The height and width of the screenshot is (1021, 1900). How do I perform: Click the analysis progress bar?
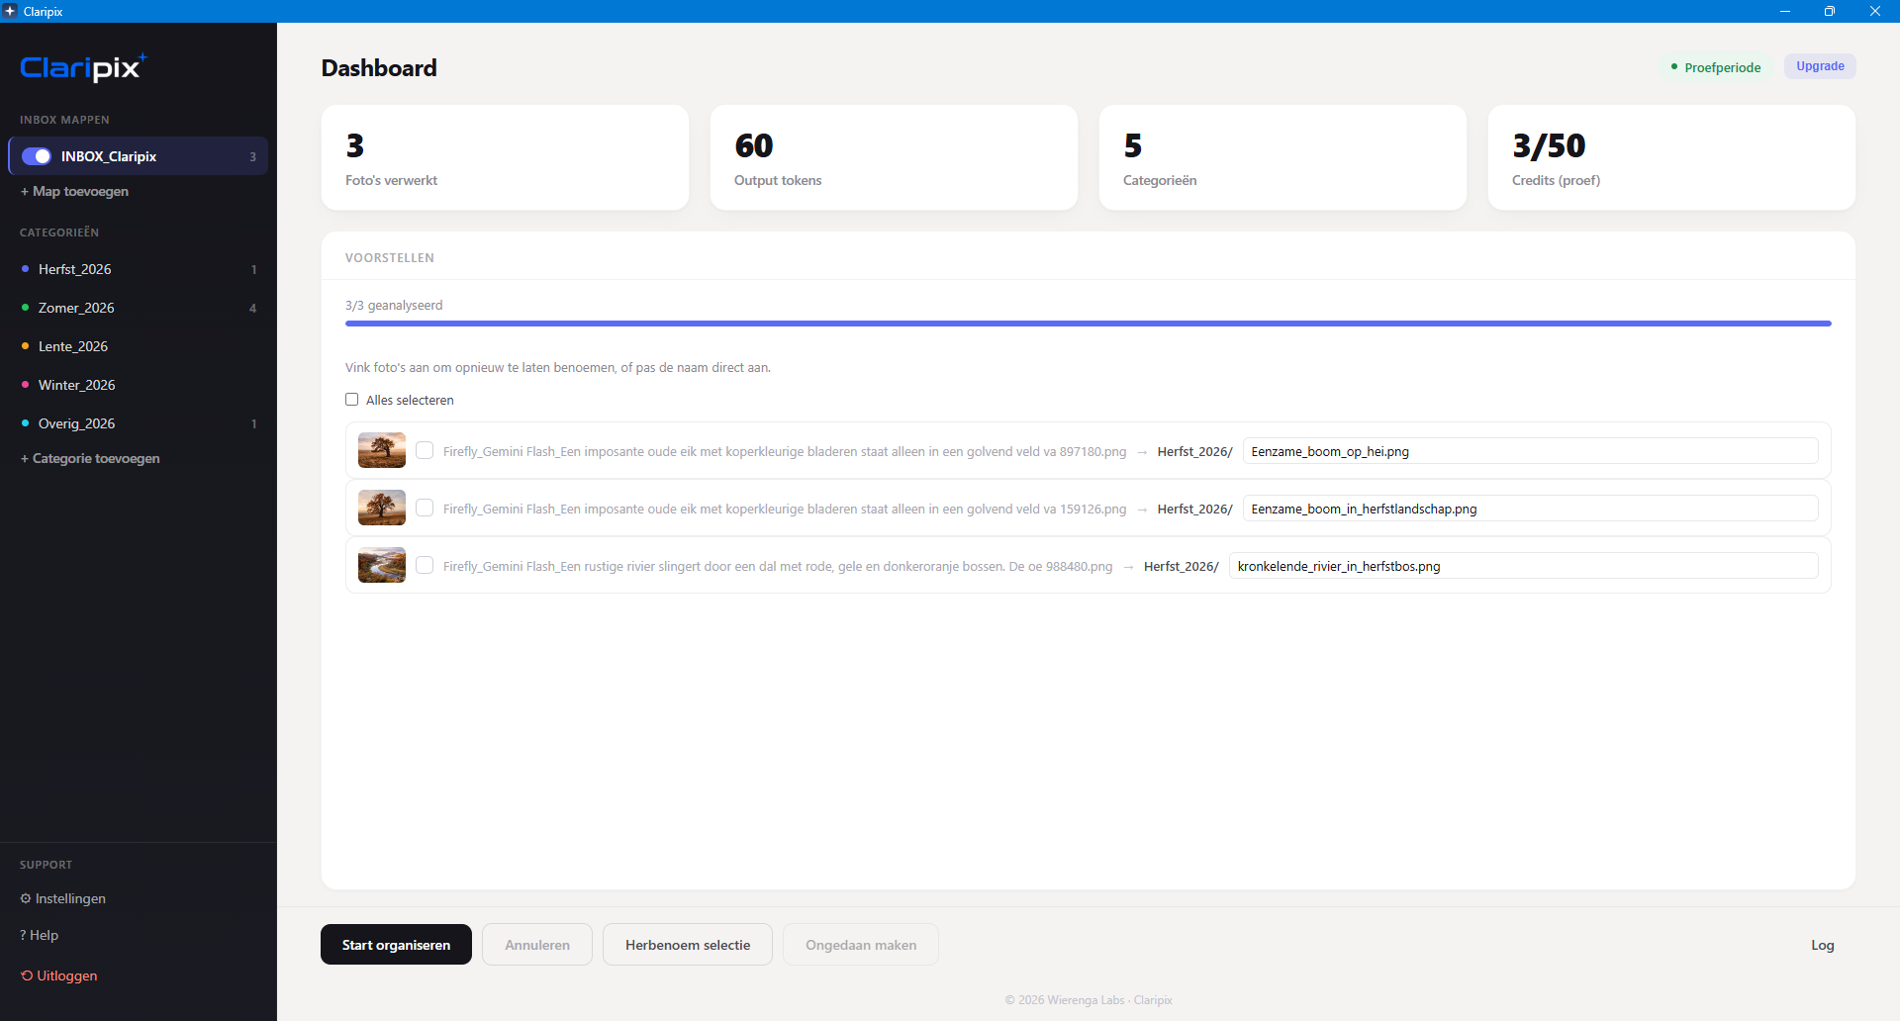coord(1089,324)
